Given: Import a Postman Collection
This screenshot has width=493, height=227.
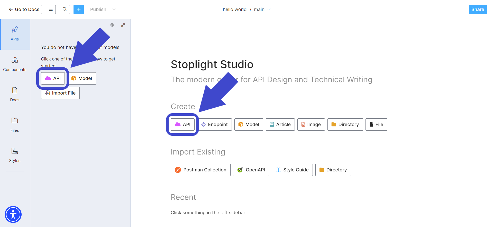Looking at the screenshot, I should pyautogui.click(x=200, y=170).
